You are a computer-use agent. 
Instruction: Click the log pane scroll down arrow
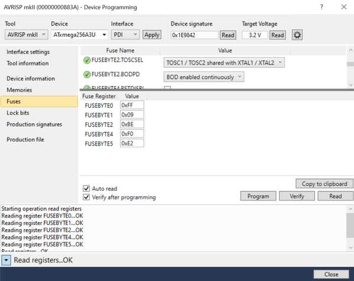[x=350, y=247]
